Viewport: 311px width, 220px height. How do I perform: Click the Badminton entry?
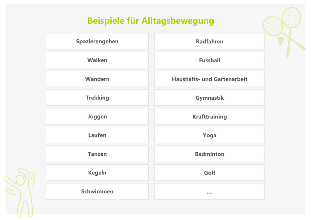click(209, 154)
